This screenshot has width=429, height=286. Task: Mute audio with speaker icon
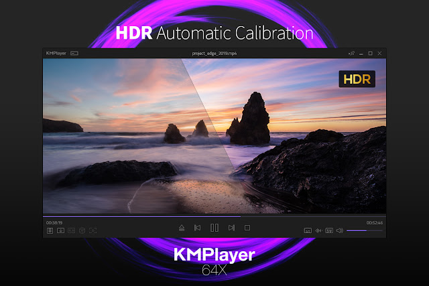click(x=340, y=231)
